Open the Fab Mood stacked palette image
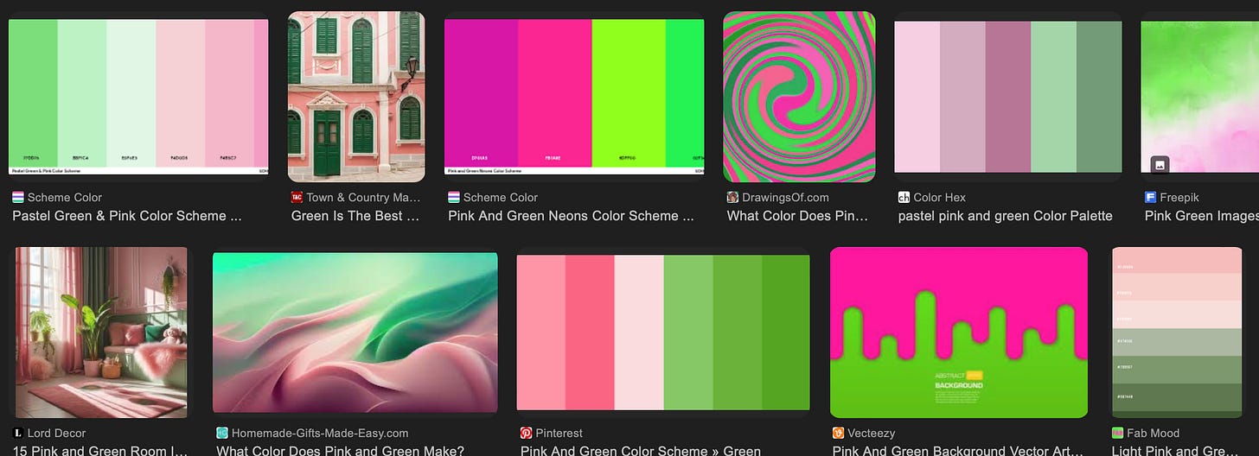The width and height of the screenshot is (1259, 456). coord(1177,332)
